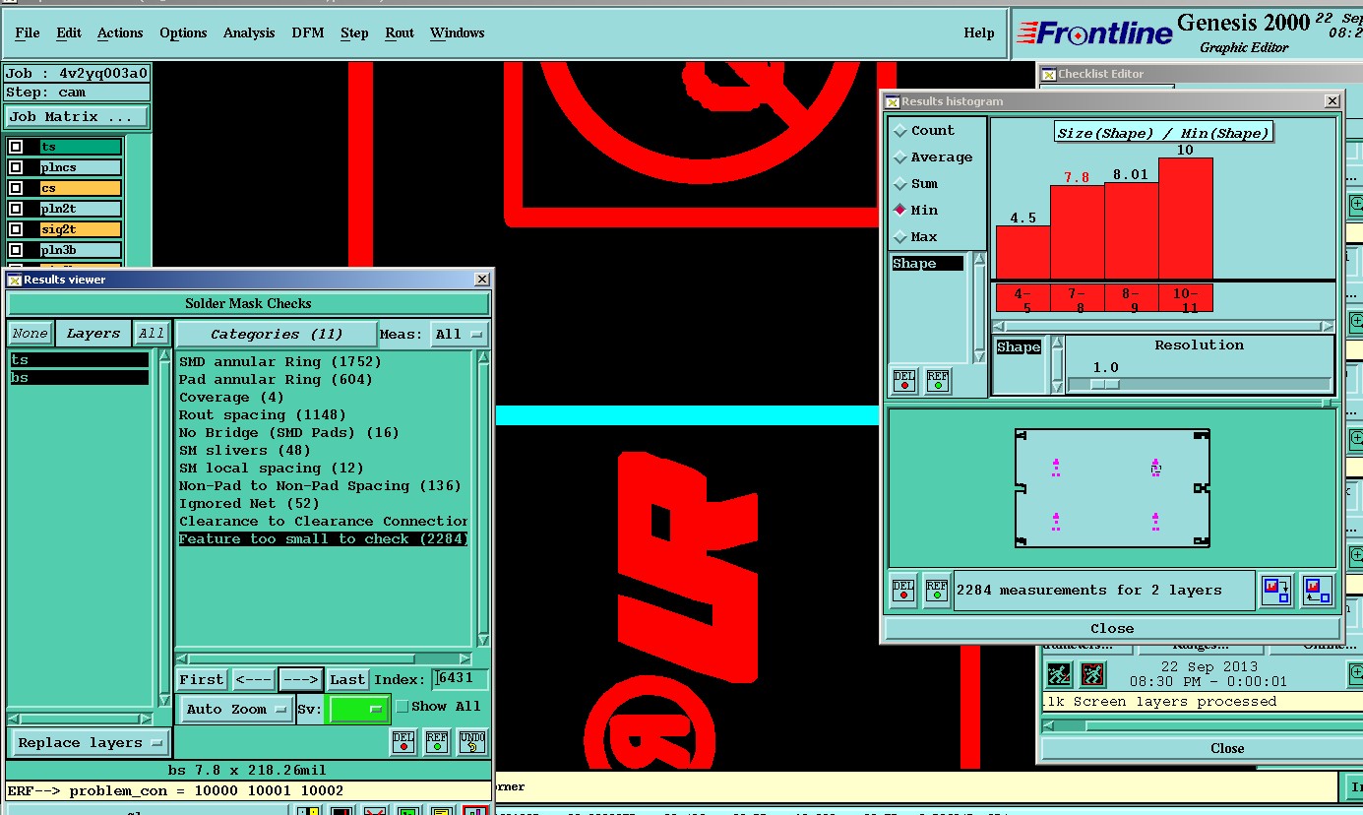Toggle display box for layer ts
This screenshot has height=815, width=1363.
(16, 147)
